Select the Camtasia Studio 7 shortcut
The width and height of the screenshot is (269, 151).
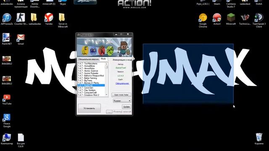(231, 4)
